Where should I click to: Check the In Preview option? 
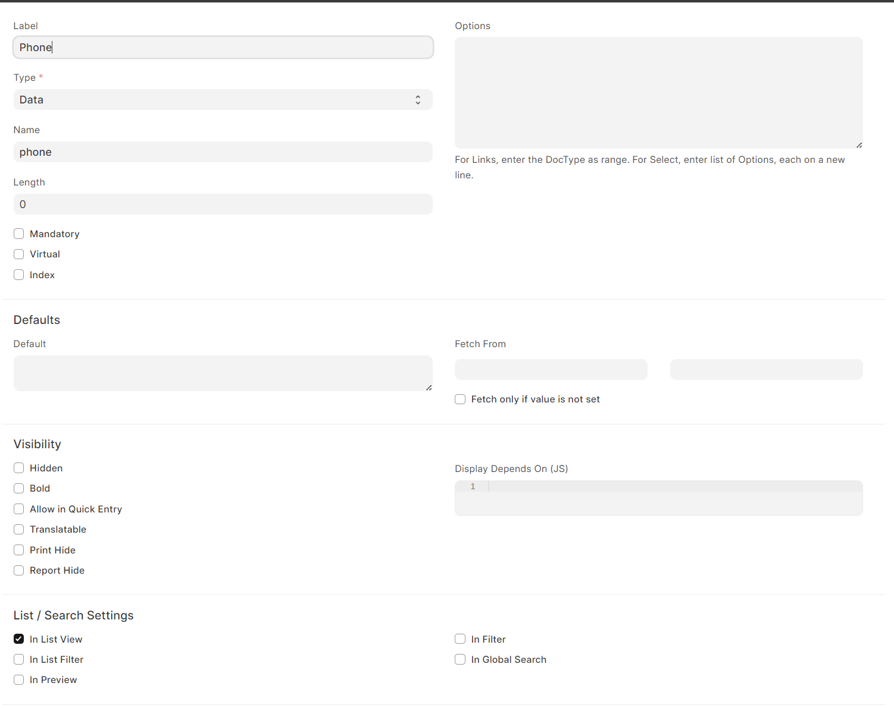[x=18, y=679]
